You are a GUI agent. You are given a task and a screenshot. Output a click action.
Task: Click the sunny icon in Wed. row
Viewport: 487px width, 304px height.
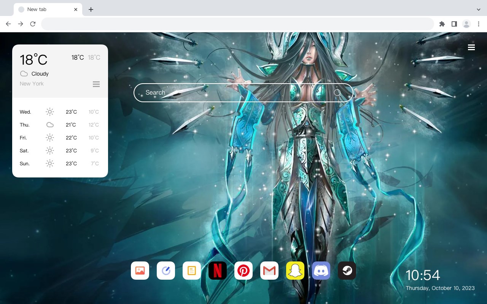point(50,112)
